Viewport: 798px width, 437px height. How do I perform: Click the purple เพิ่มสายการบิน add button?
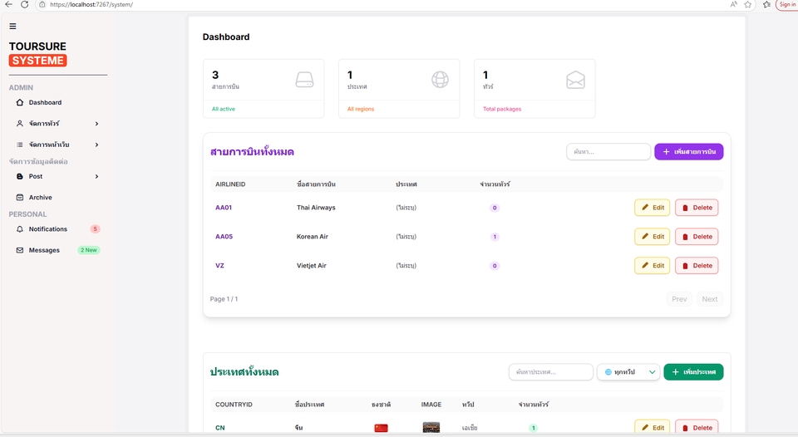click(x=688, y=152)
